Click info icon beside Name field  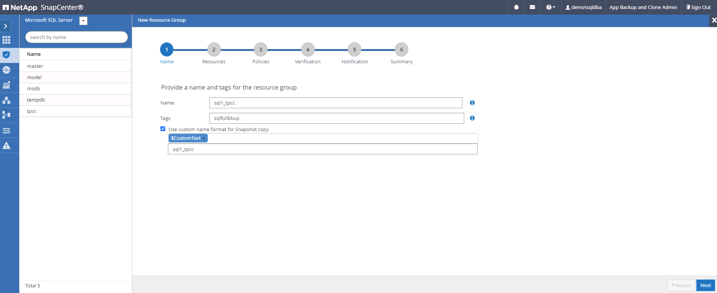[472, 103]
